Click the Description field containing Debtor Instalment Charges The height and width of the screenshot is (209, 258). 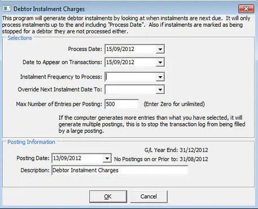click(x=120, y=170)
